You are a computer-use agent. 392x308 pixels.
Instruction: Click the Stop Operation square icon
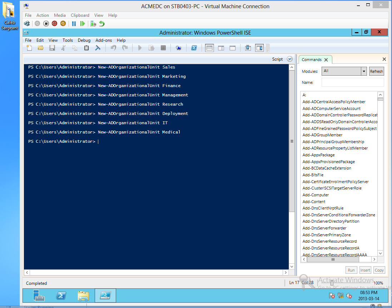tap(163, 48)
